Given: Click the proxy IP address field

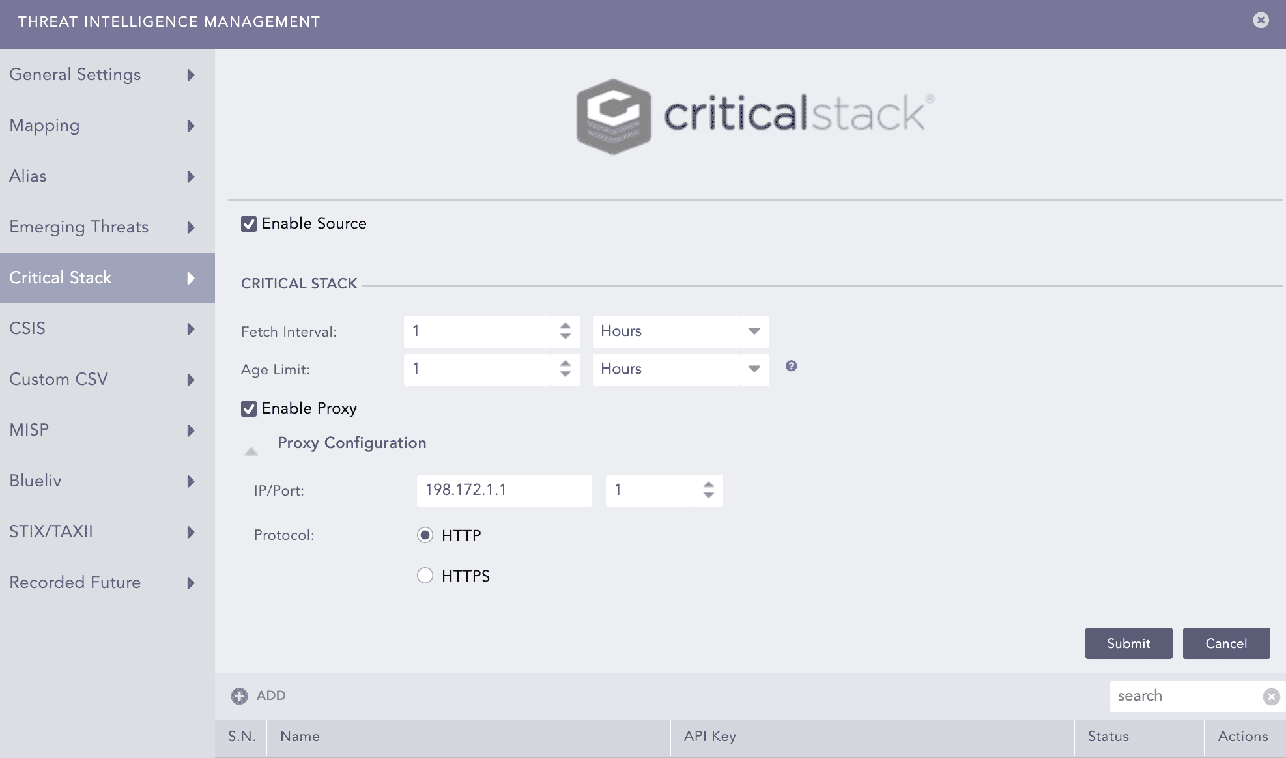Looking at the screenshot, I should 504,490.
